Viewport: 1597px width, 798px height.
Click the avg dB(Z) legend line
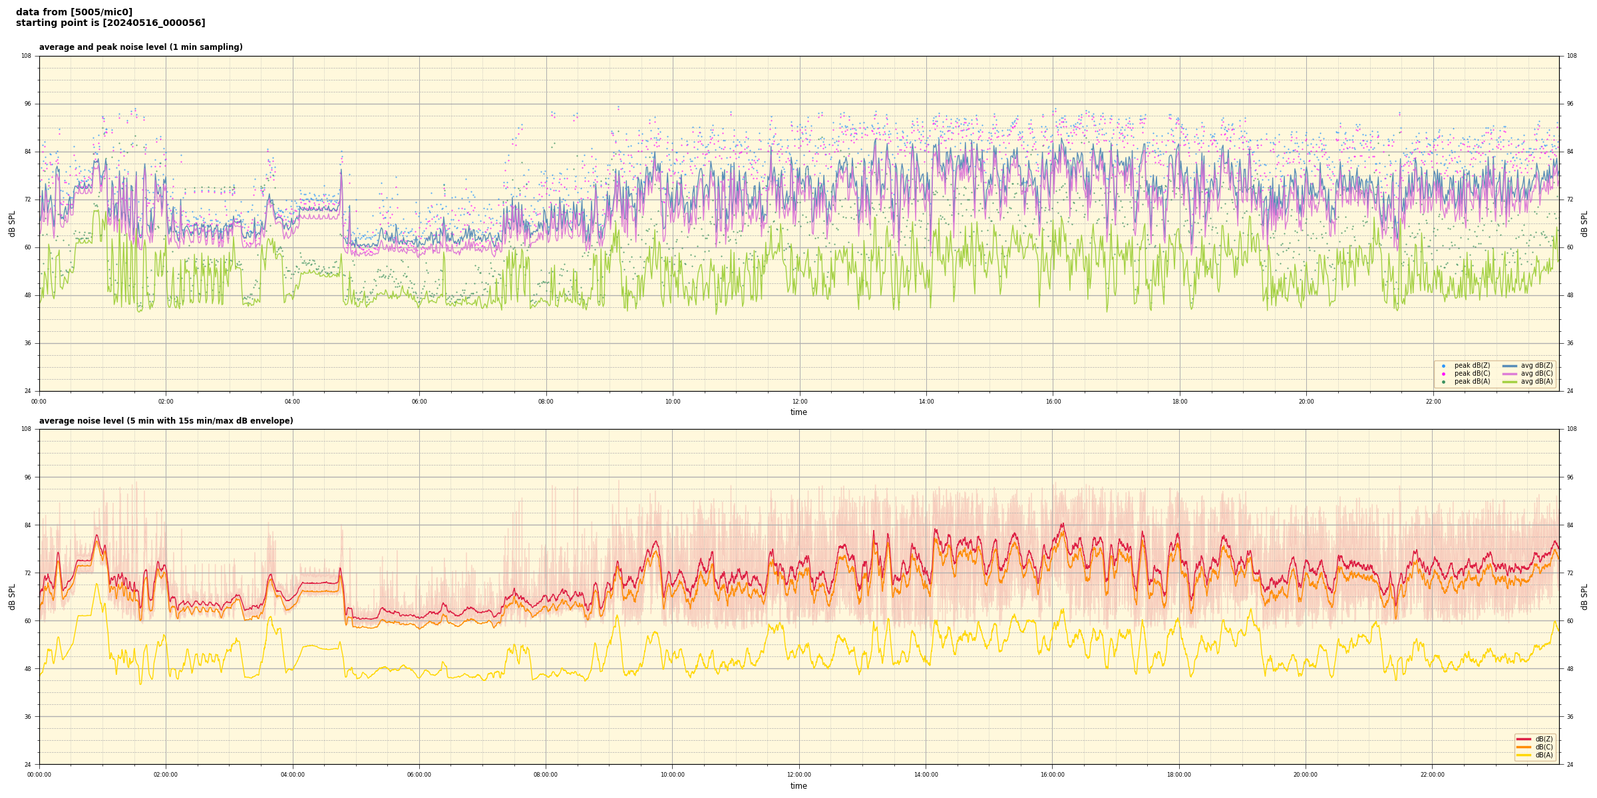1510,366
